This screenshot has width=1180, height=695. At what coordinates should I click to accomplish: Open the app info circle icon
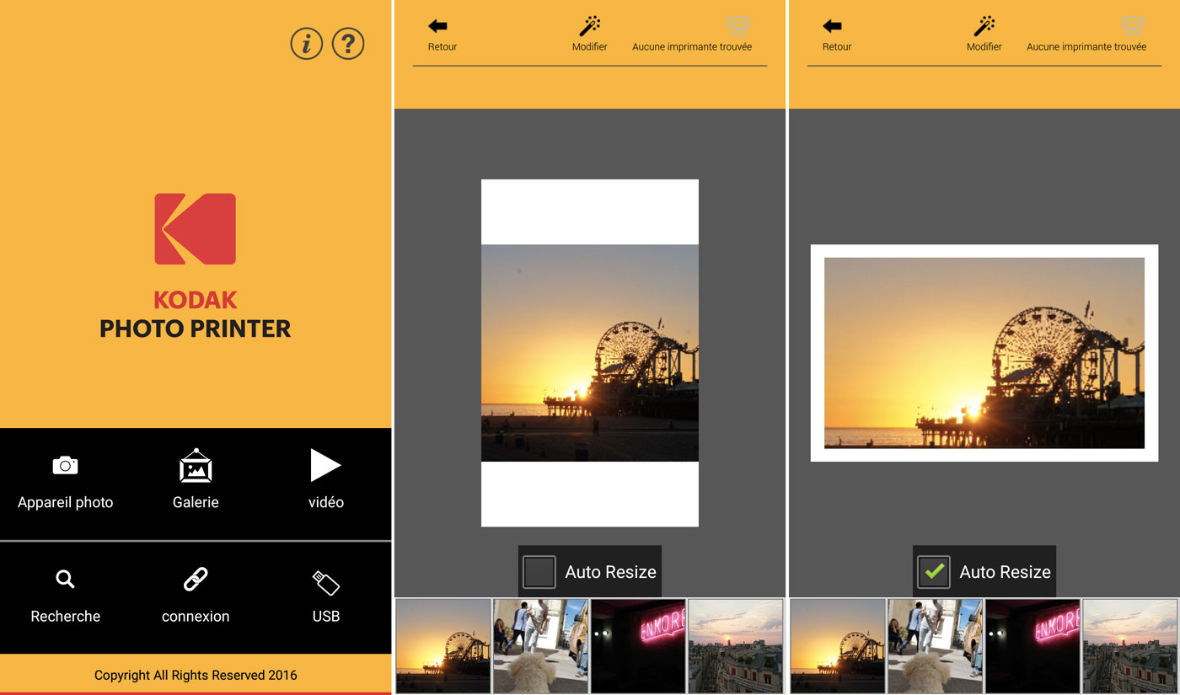tap(306, 43)
